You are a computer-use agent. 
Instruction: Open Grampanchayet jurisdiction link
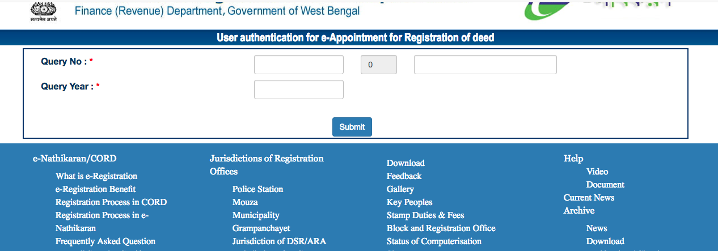(261, 228)
